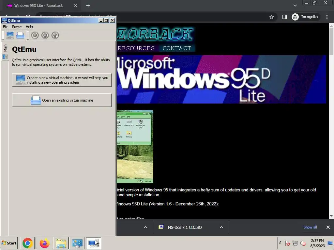
Task: Open Chrome from the taskbar
Action: pyautogui.click(x=28, y=243)
